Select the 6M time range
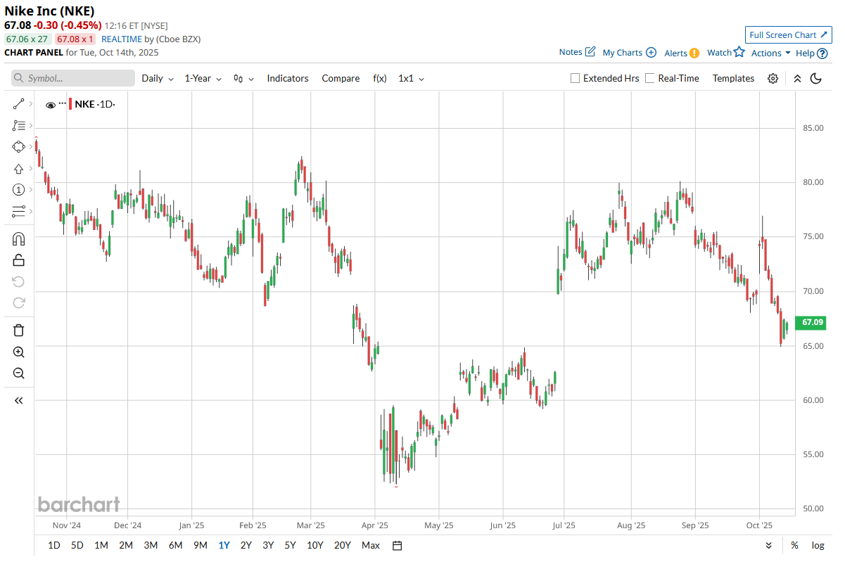This screenshot has height=569, width=845. pyautogui.click(x=175, y=545)
